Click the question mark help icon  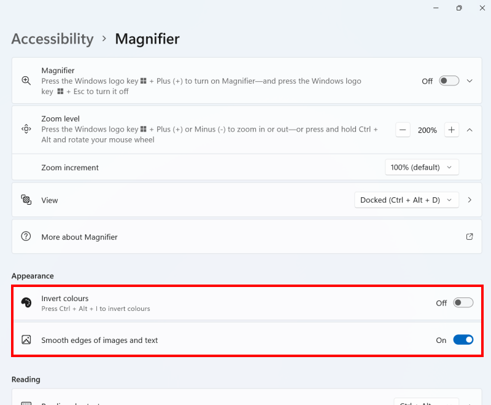tap(26, 237)
